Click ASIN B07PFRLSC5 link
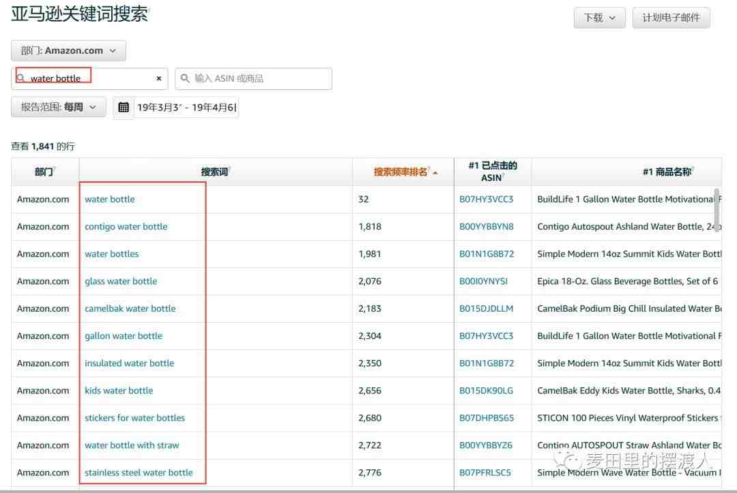Screen dimensions: 737x493 tap(485, 473)
